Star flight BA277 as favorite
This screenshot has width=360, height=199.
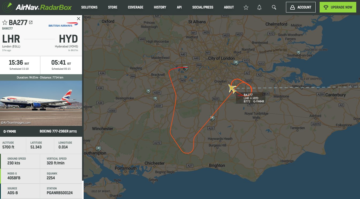point(5,23)
